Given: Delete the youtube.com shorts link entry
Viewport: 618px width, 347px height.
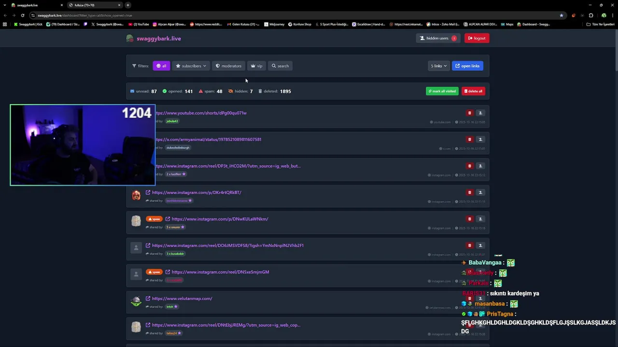Looking at the screenshot, I should [469, 113].
